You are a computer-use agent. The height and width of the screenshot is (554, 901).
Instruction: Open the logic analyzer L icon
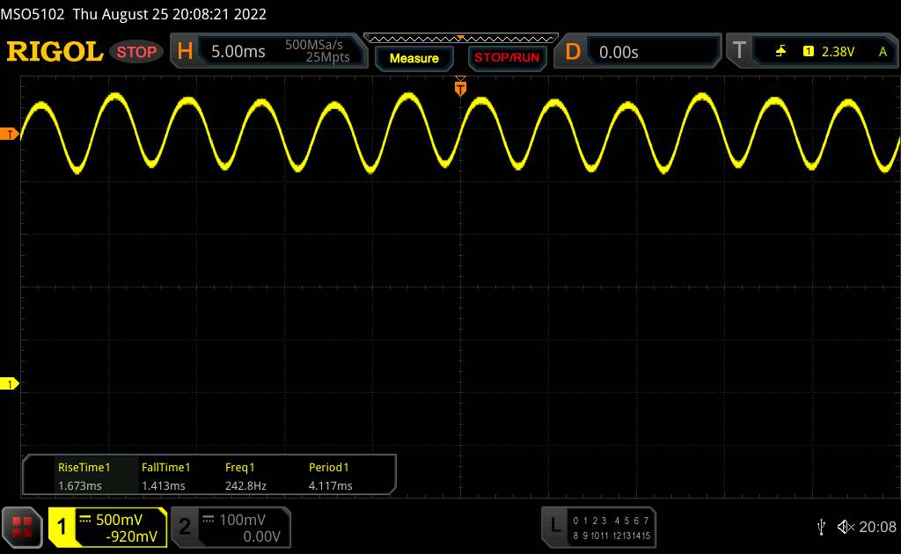coord(554,525)
